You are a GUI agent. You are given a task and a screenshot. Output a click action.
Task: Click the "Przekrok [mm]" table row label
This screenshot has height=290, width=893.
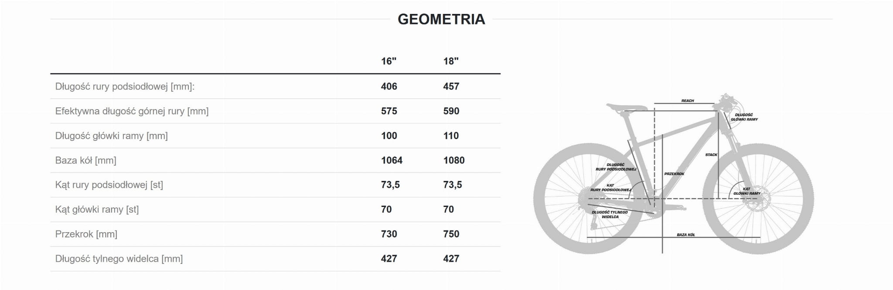[86, 234]
